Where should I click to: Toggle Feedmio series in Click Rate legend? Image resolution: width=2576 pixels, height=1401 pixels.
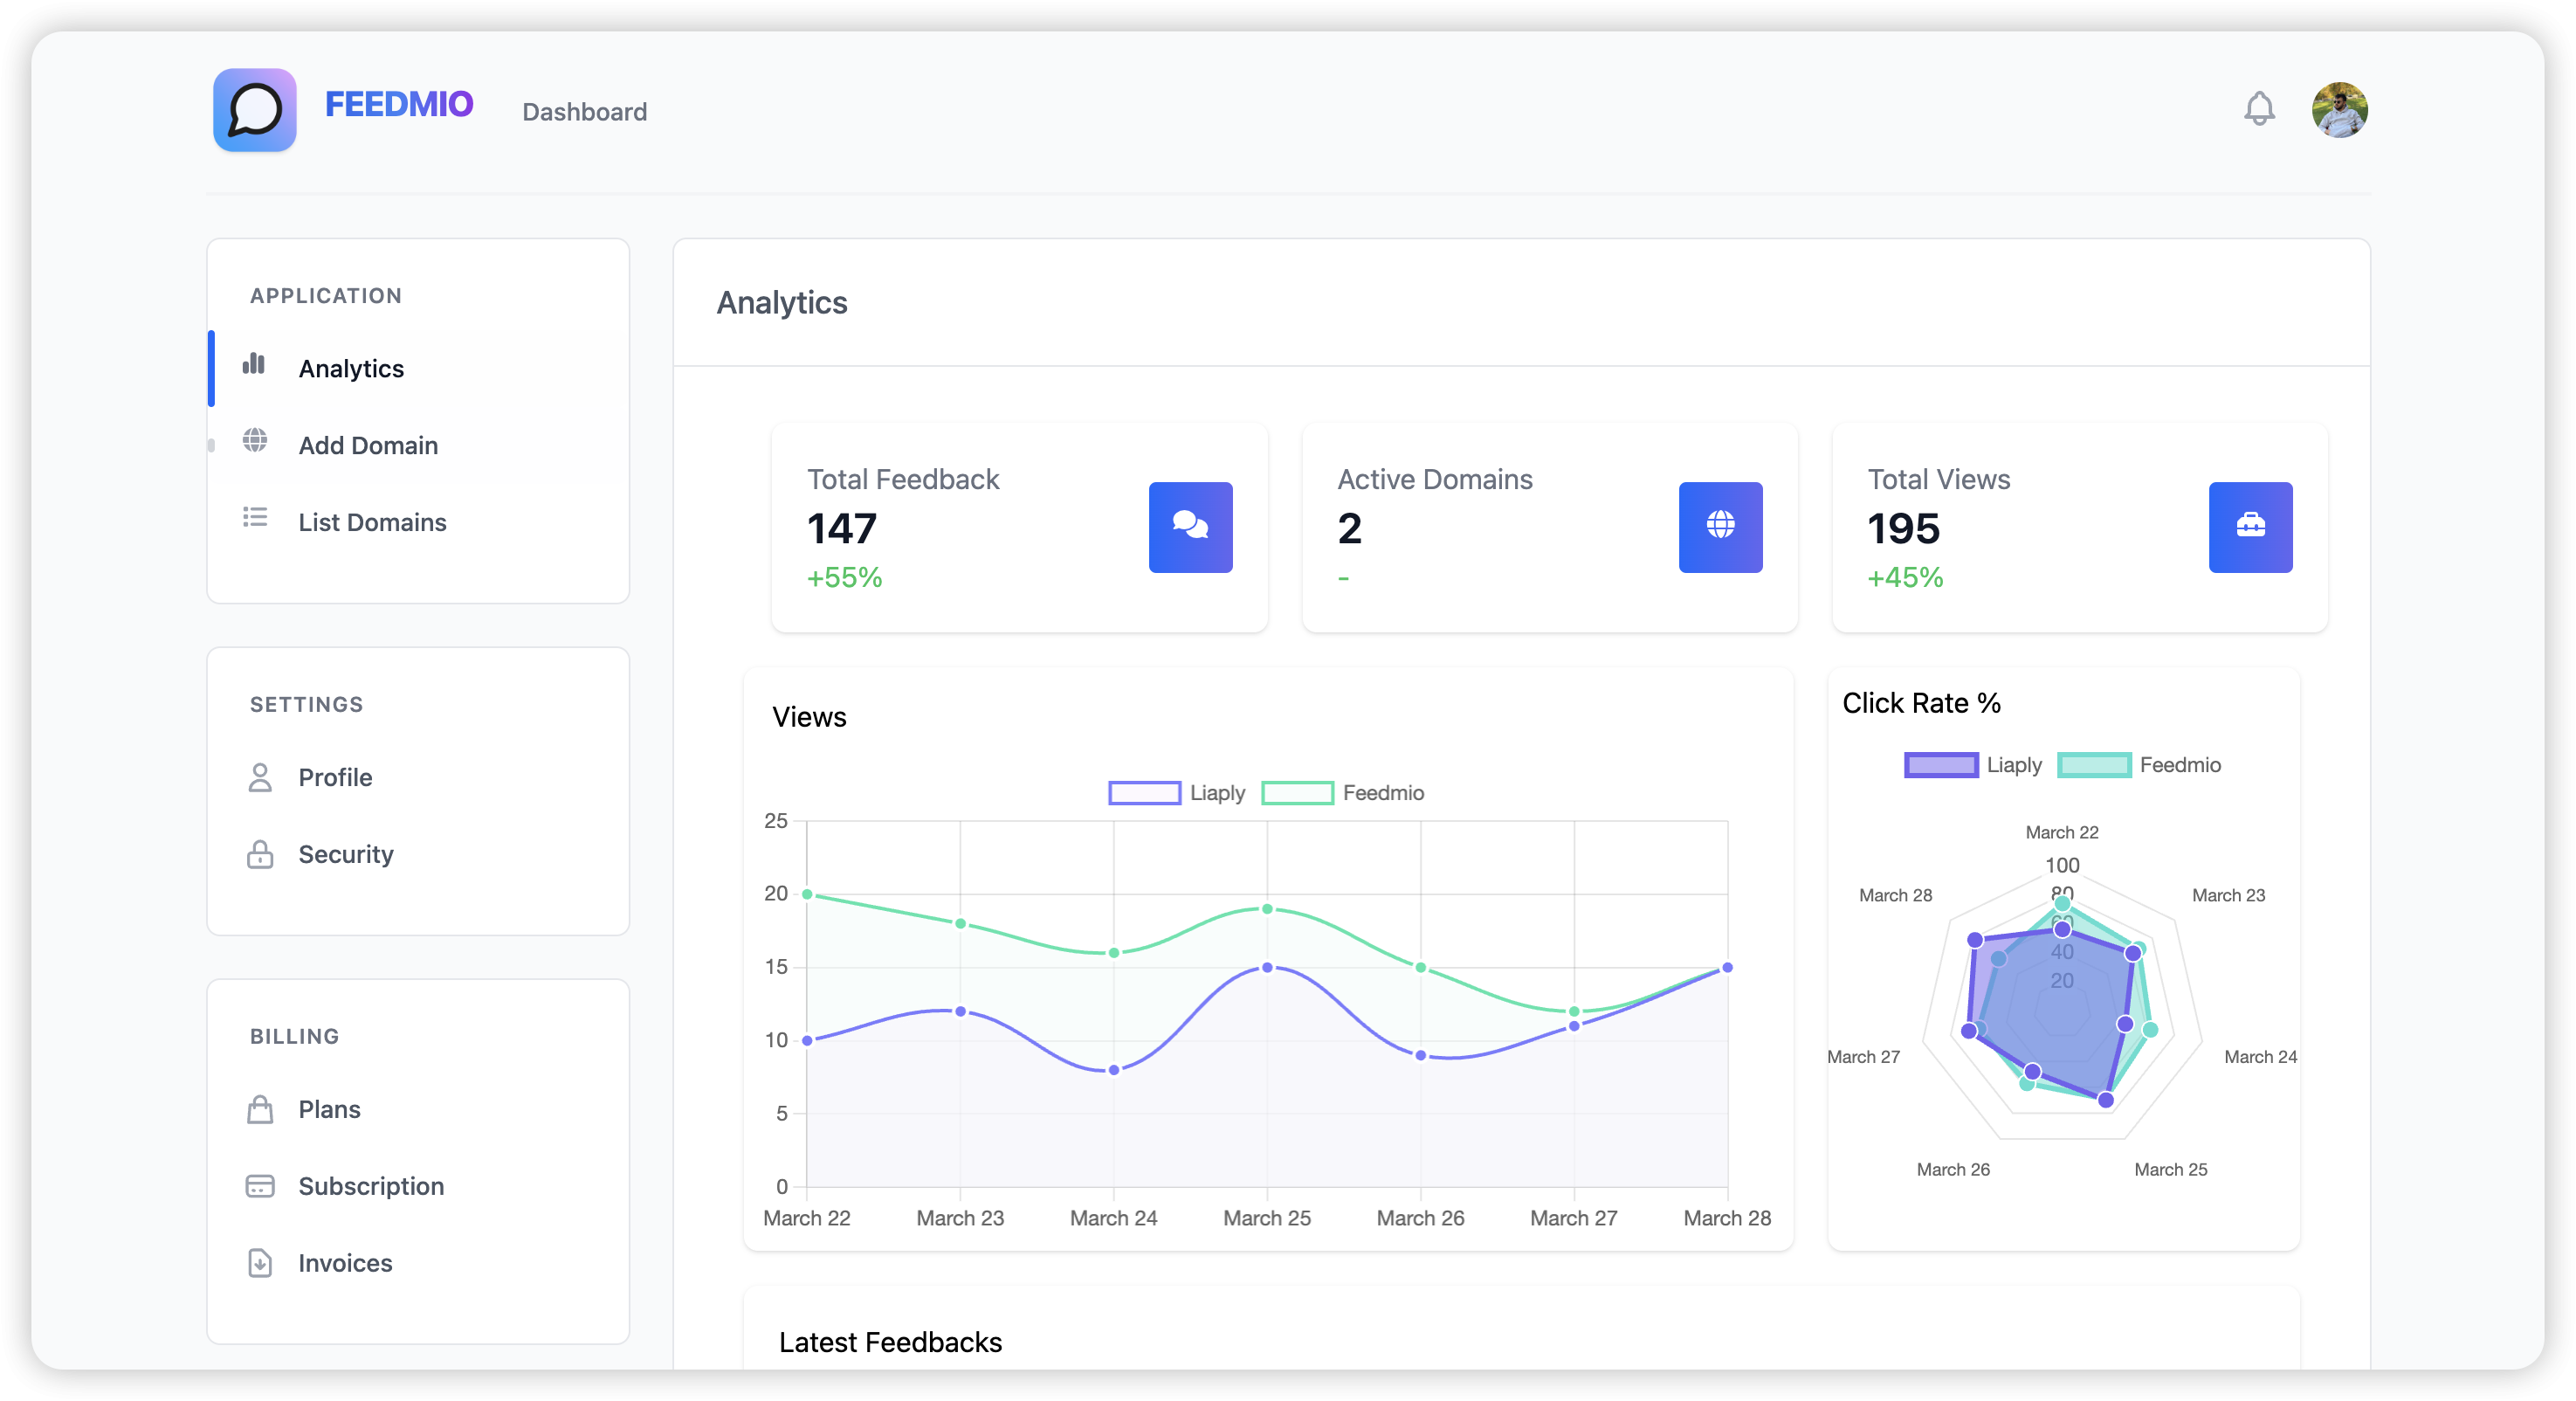pos(2139,765)
